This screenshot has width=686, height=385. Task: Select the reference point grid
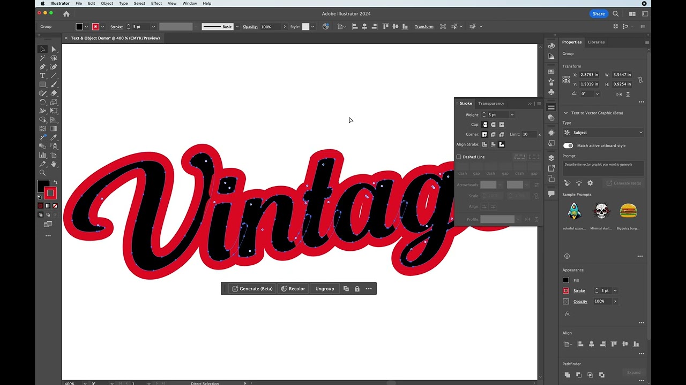point(566,80)
